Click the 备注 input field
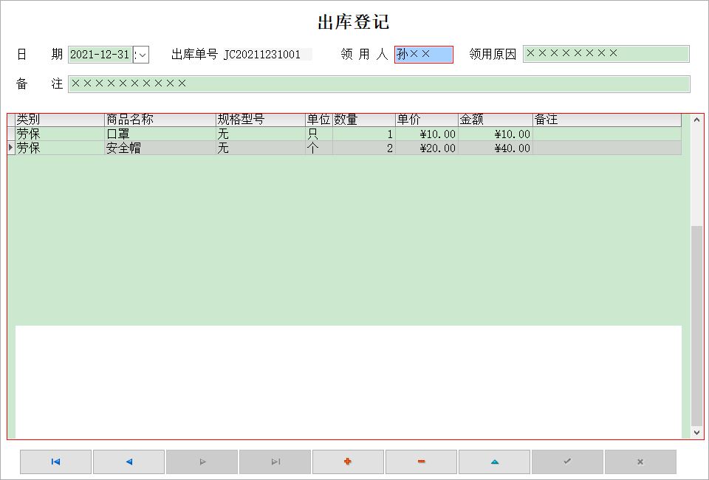This screenshot has height=480, width=709. tap(379, 84)
